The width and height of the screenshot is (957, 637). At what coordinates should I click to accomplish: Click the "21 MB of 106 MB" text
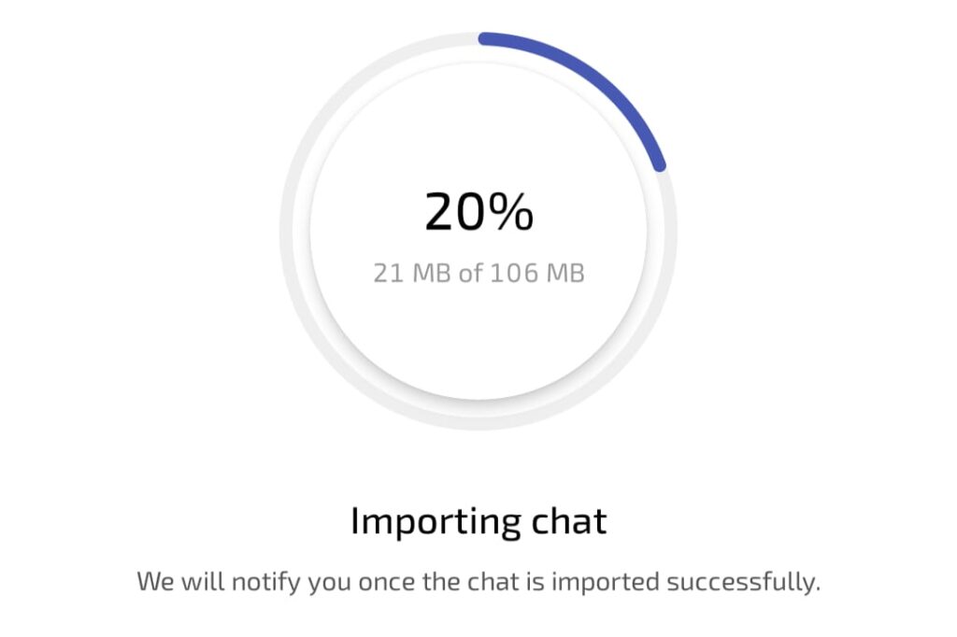pyautogui.click(x=478, y=274)
